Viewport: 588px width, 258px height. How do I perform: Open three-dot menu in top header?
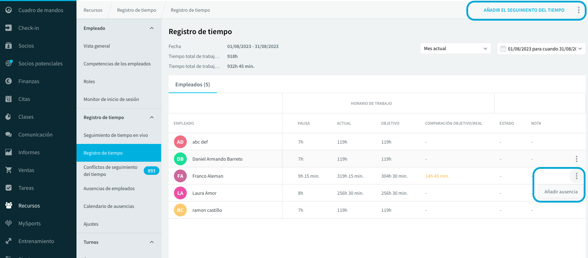578,10
